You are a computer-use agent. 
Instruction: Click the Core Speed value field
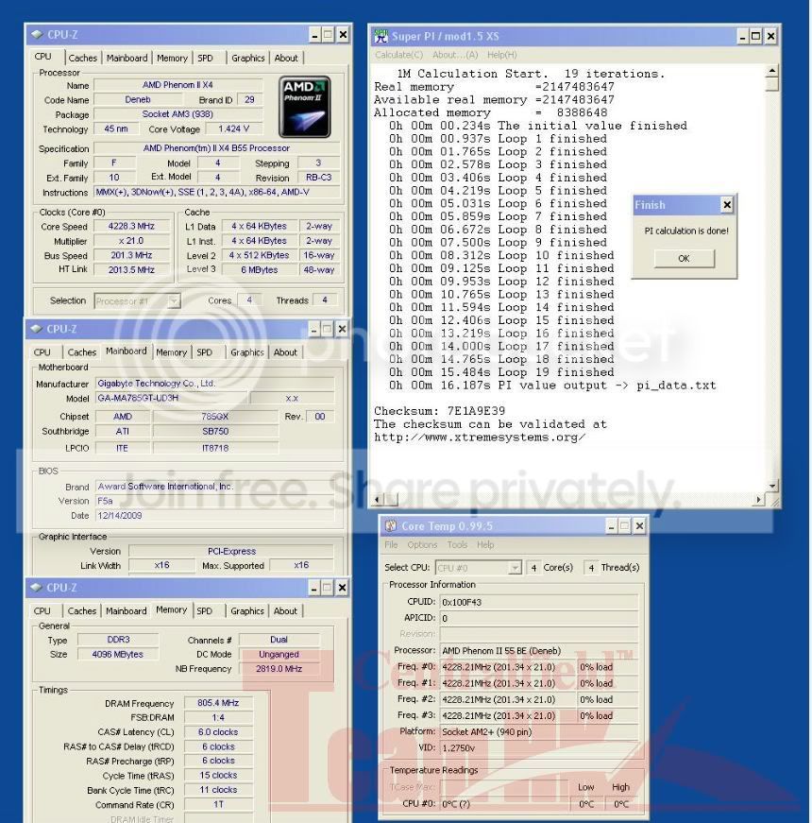click(131, 227)
